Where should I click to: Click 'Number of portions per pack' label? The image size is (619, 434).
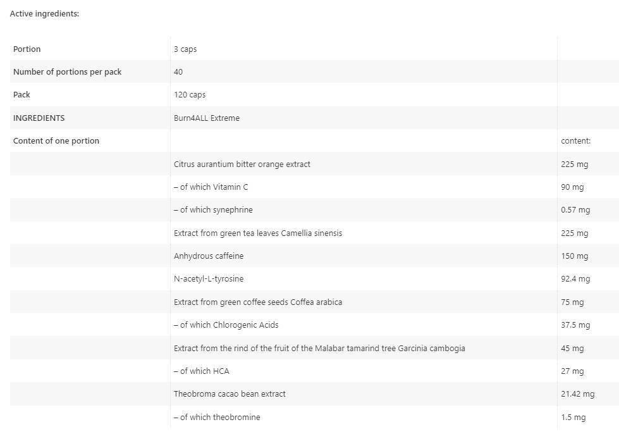(x=67, y=72)
